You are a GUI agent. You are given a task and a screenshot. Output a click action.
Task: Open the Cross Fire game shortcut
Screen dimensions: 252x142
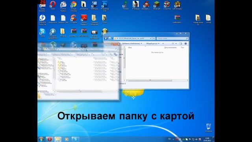(167, 5)
